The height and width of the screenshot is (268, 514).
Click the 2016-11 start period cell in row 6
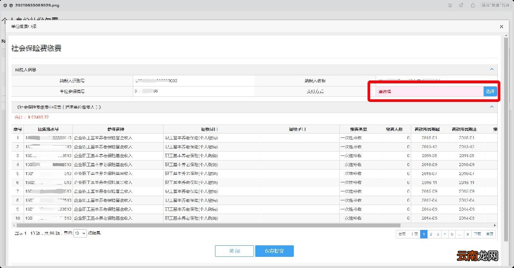click(x=429, y=182)
